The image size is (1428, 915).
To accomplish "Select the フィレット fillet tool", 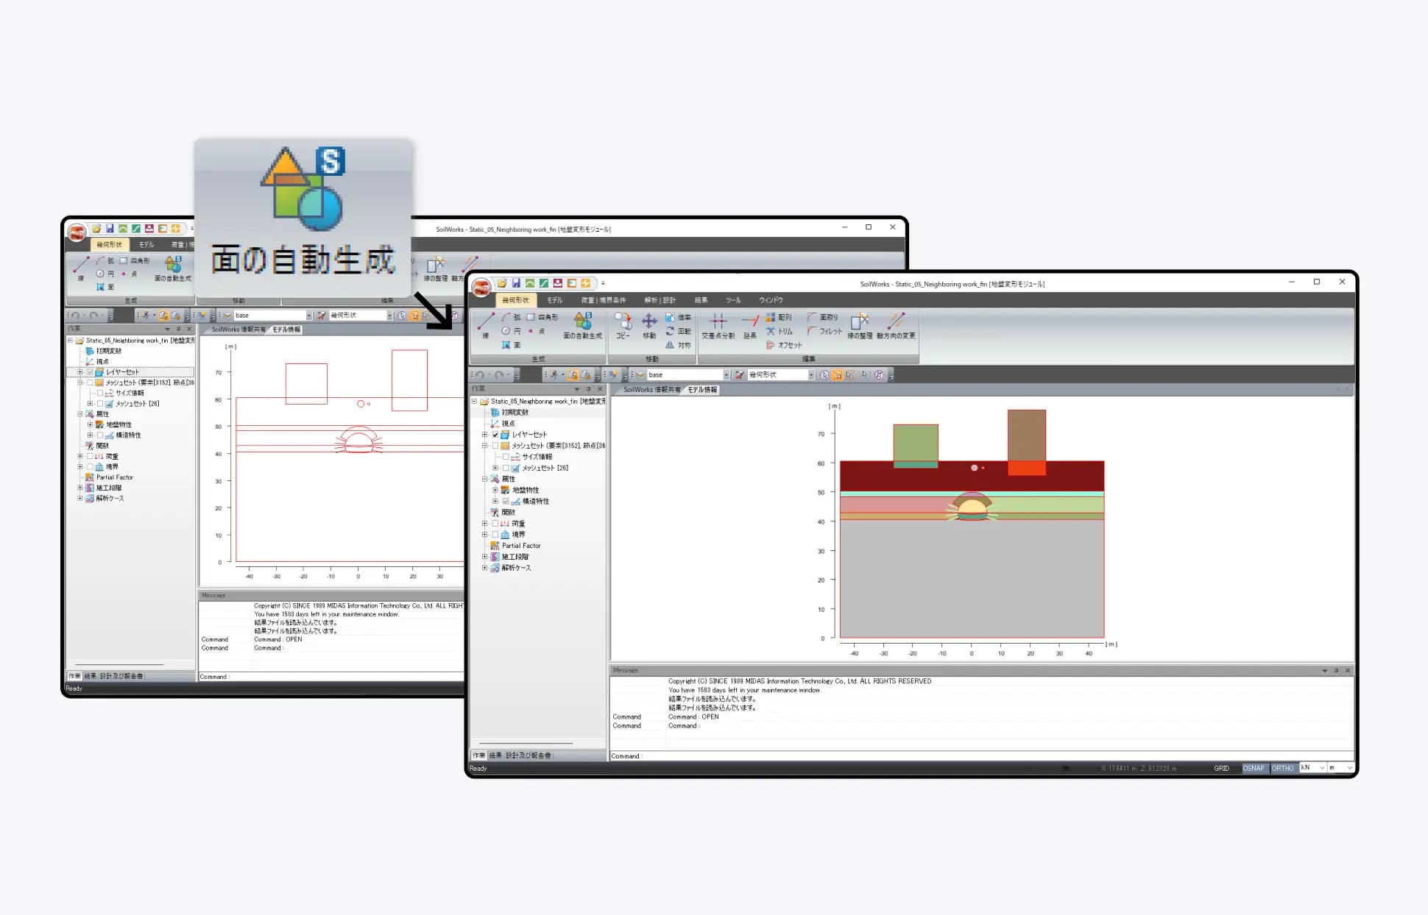I will pyautogui.click(x=824, y=331).
